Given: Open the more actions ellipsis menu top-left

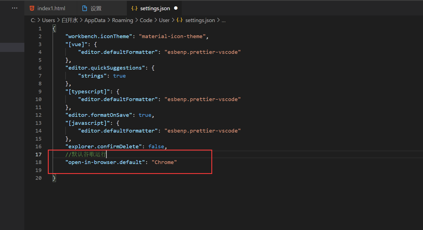Looking at the screenshot, I should click(14, 8).
